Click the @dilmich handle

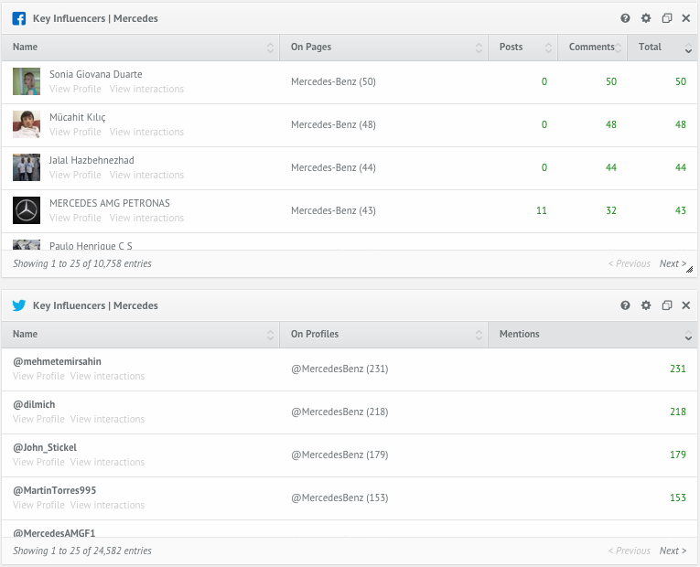(x=34, y=404)
